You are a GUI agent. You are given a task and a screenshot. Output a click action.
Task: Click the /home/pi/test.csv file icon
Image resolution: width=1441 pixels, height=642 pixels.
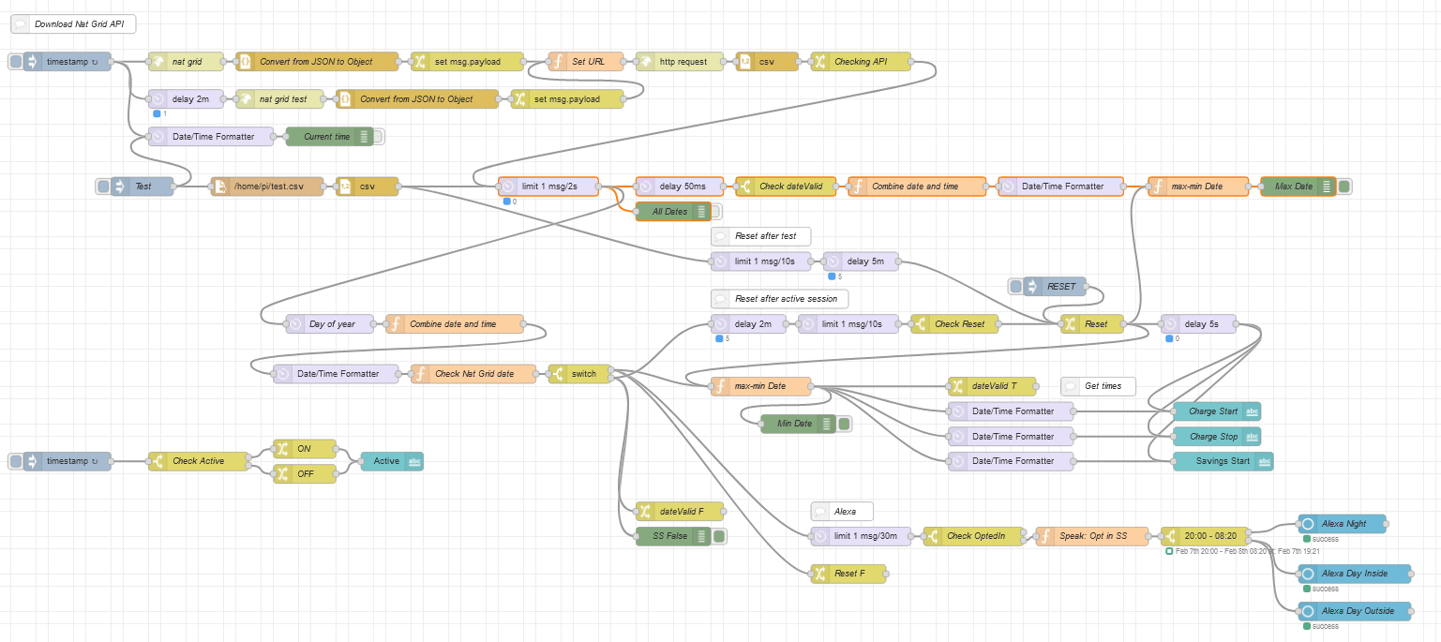point(220,187)
